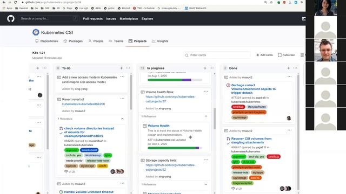Open Explore in top navigation
Image resolution: width=346 pixels, height=194 pixels.
click(x=147, y=19)
